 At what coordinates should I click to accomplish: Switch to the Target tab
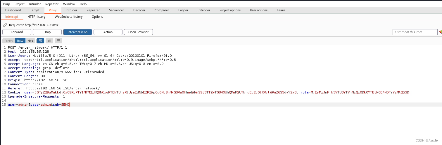tap(35, 10)
